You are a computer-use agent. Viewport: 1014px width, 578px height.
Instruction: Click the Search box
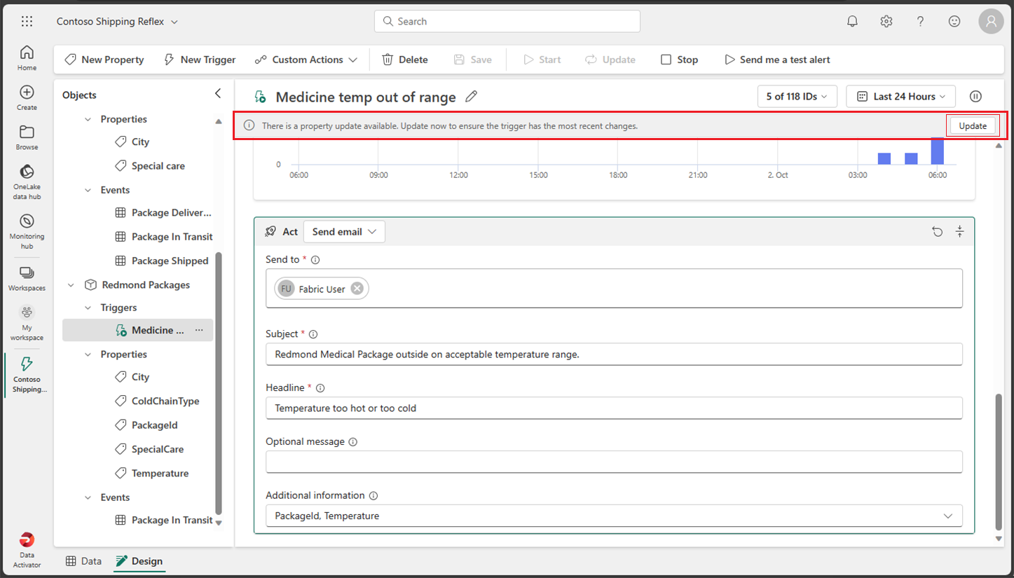click(507, 22)
